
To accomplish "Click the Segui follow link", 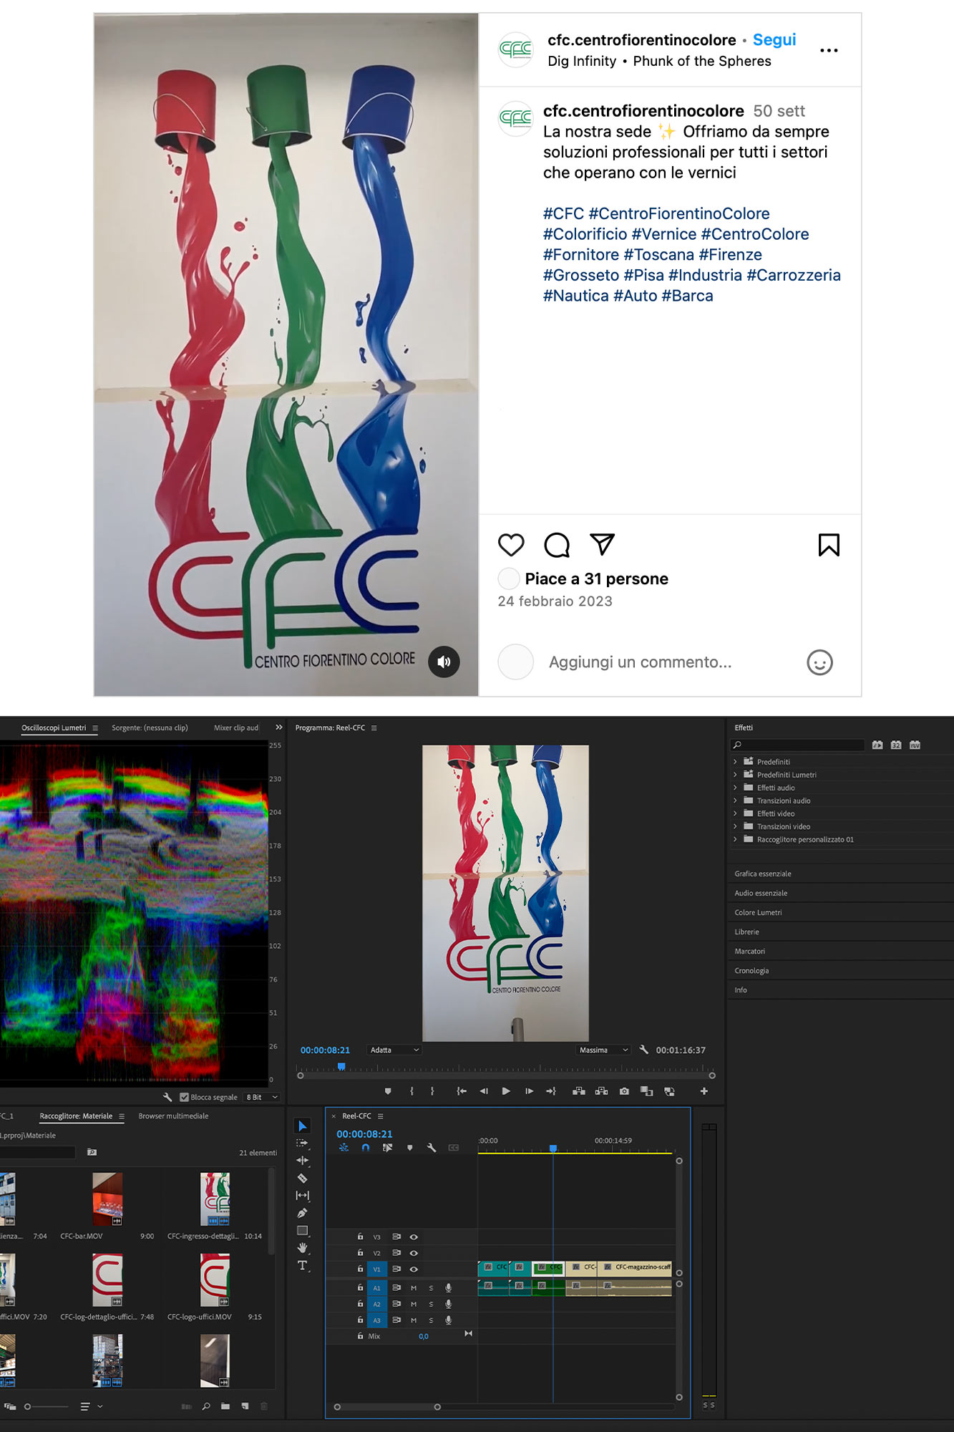I will coord(774,40).
